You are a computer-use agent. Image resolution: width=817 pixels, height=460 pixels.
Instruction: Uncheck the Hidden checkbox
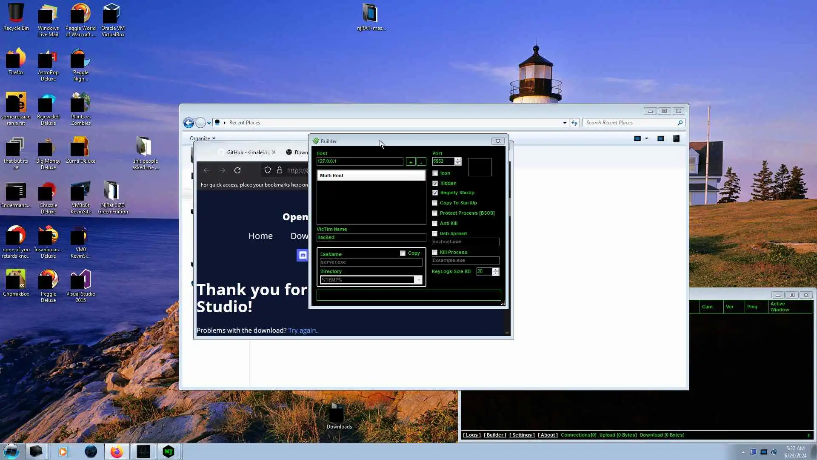click(435, 183)
